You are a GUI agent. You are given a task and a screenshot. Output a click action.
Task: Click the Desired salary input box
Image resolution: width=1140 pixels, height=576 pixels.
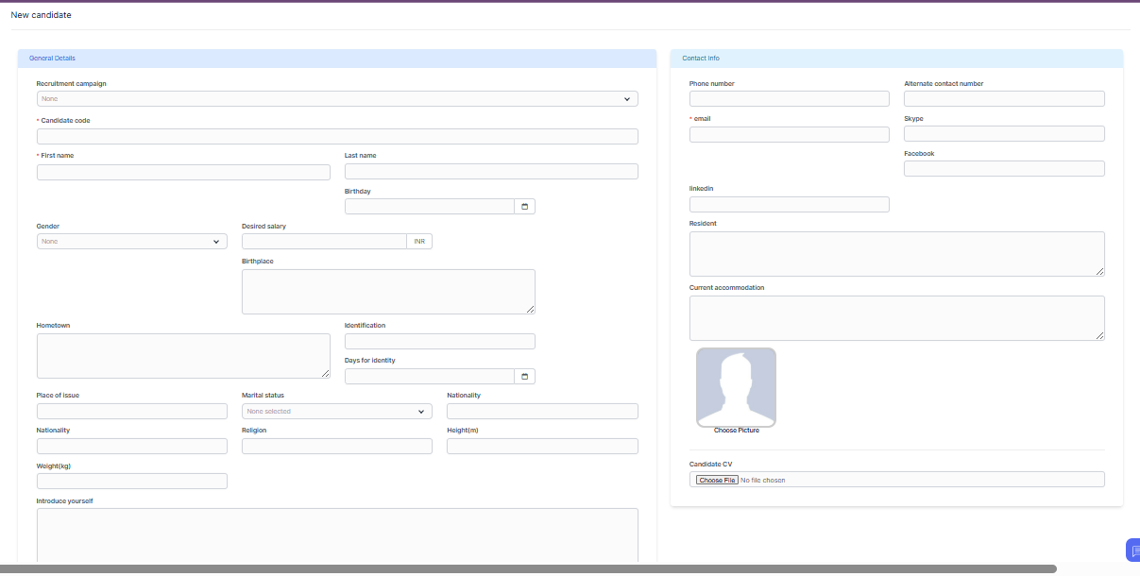tap(324, 242)
